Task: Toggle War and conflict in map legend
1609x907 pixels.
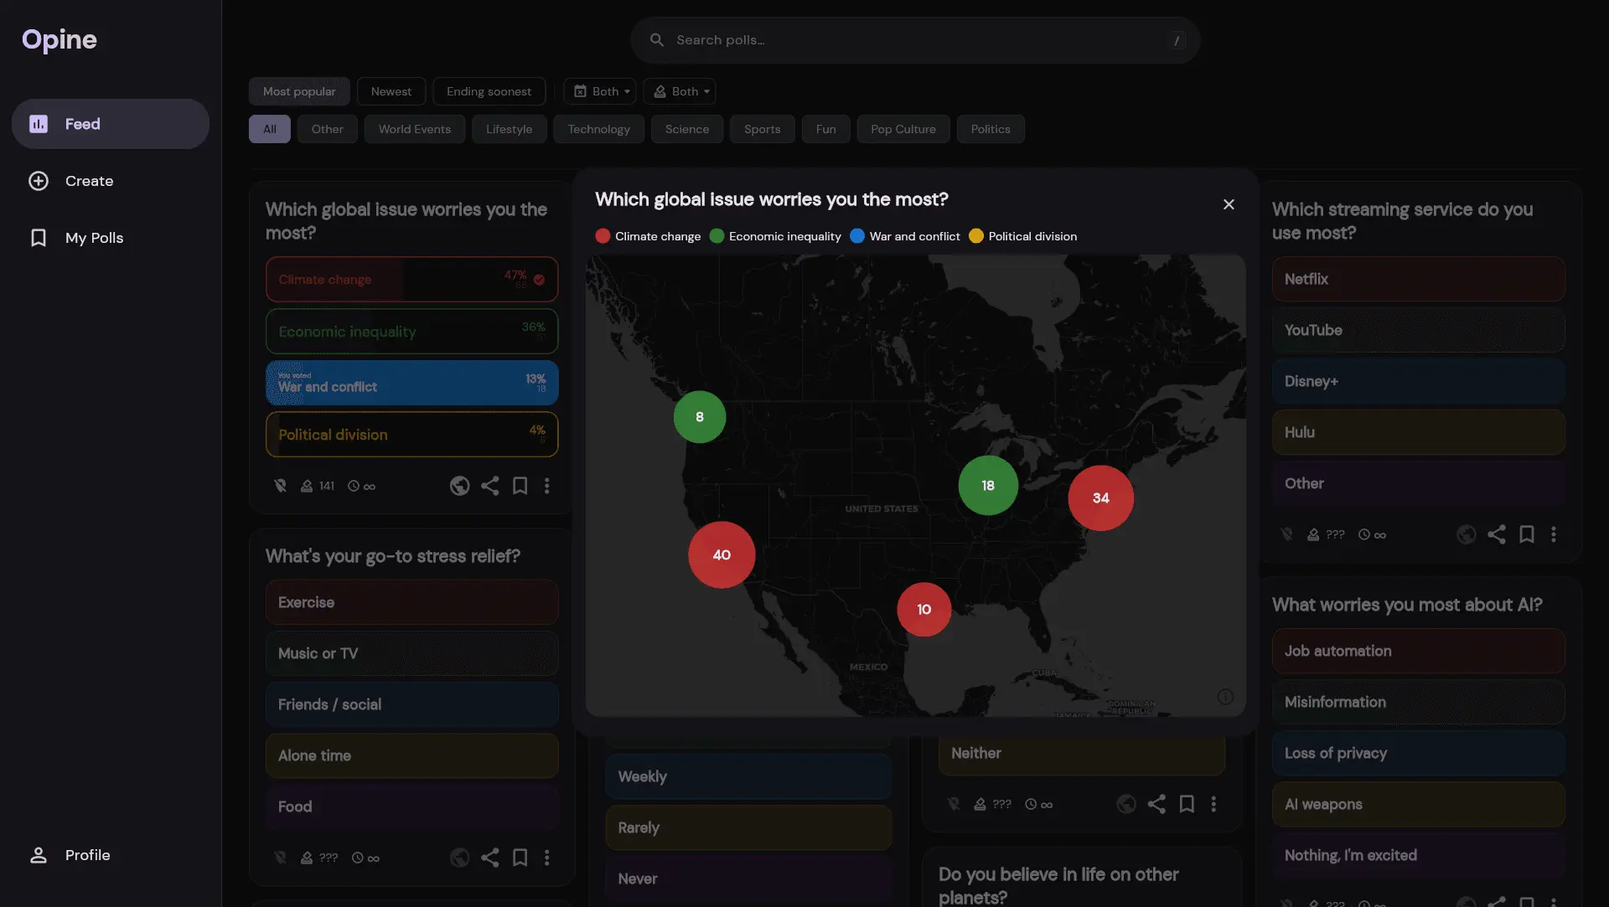Action: pos(905,236)
